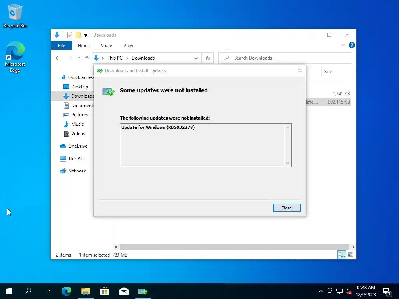Open the Home ribbon tab
This screenshot has width=399, height=299.
[x=84, y=46]
